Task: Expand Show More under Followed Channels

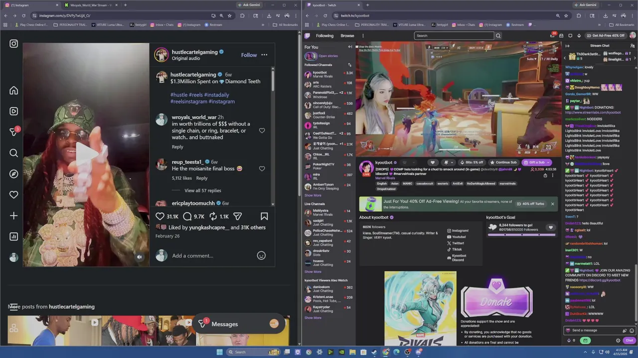Action: click(313, 195)
